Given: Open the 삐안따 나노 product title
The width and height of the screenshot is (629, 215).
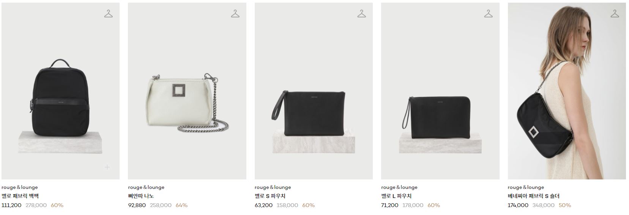Looking at the screenshot, I should coord(141,196).
